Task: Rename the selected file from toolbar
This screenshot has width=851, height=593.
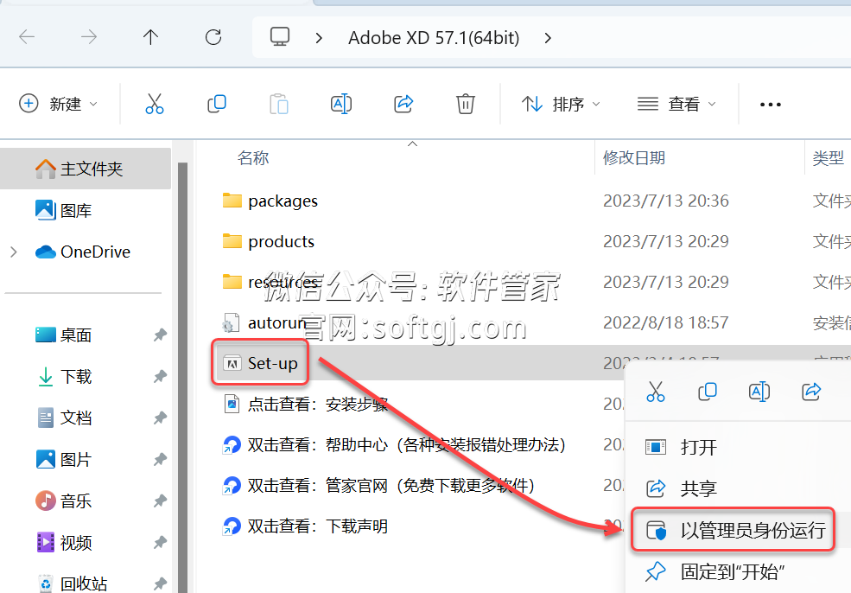Action: [341, 103]
